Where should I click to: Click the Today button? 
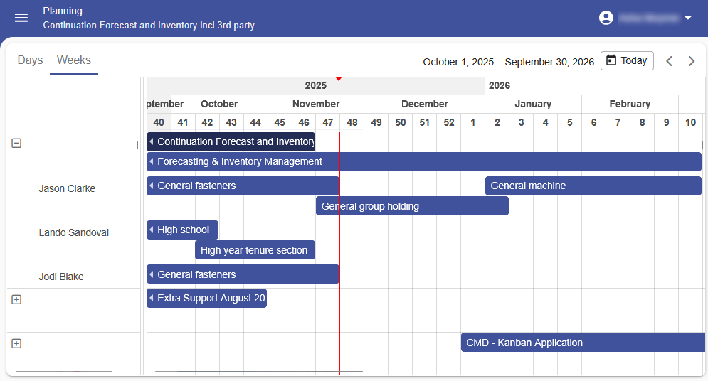coord(627,61)
